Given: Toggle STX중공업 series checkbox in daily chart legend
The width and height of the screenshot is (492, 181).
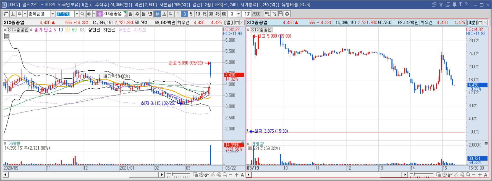Looking at the screenshot, I should coord(5,30).
